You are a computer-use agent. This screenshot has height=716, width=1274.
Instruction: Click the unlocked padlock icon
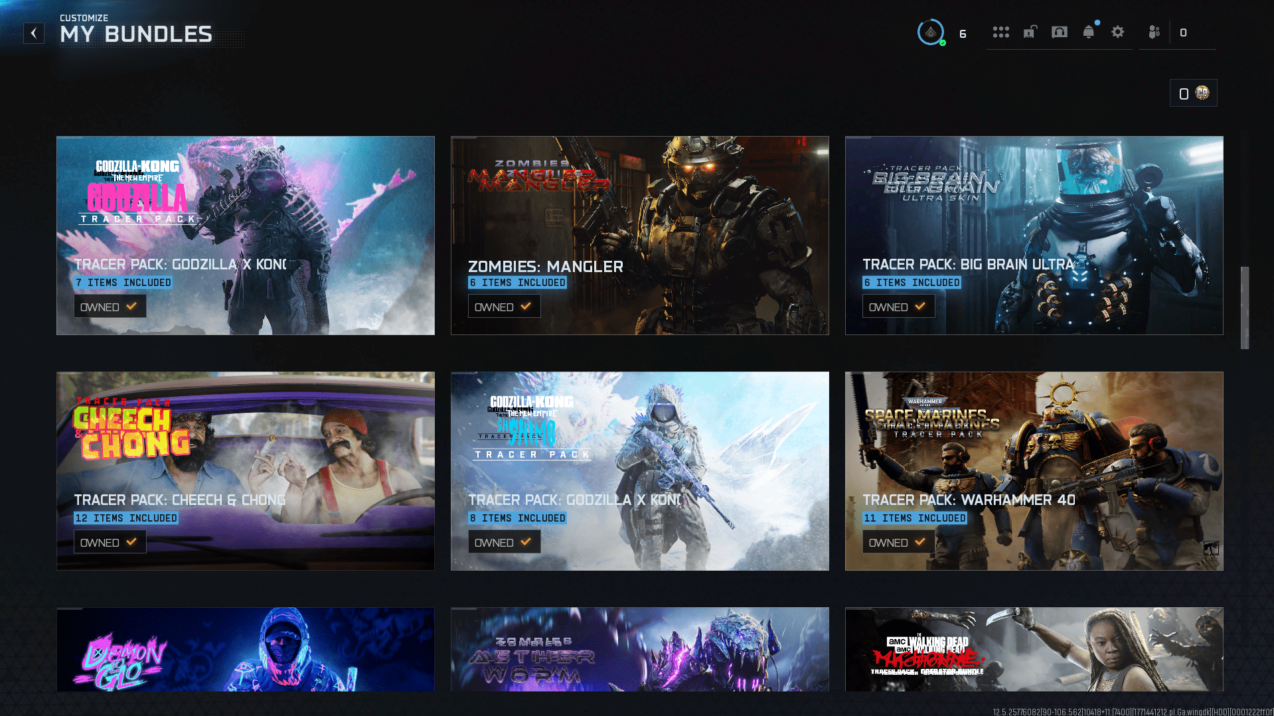point(1030,33)
